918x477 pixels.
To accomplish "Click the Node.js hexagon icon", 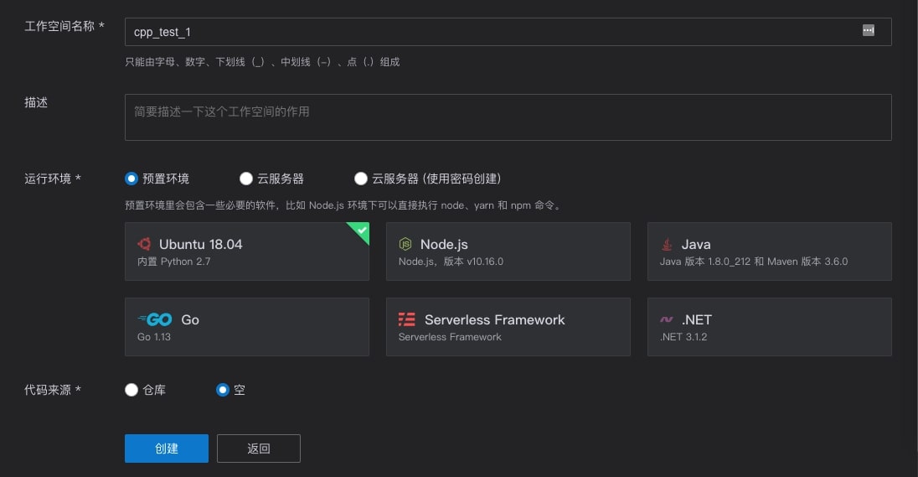I will coord(405,244).
